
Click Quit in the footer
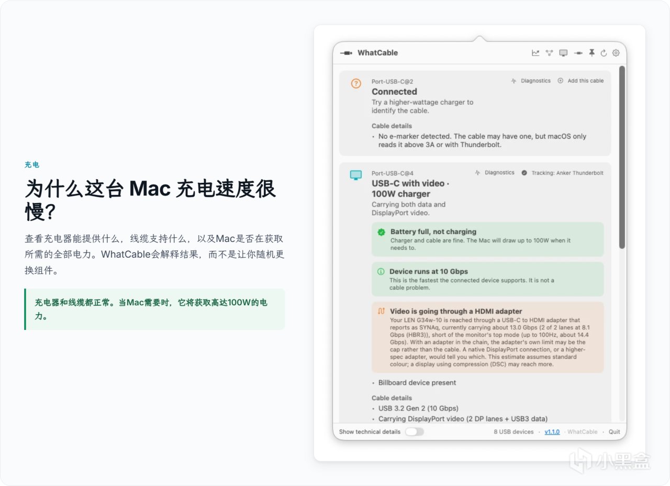click(x=615, y=432)
